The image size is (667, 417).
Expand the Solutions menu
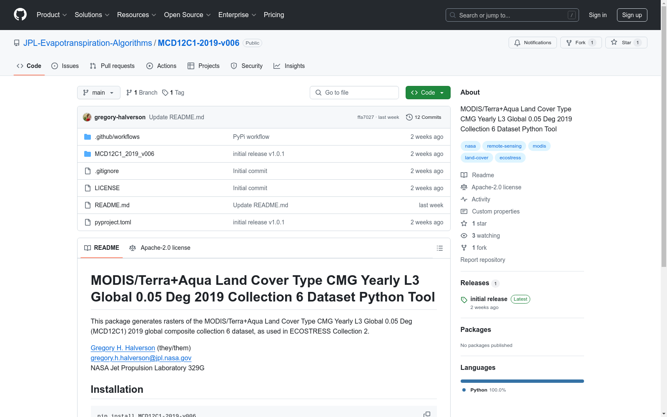tap(92, 15)
